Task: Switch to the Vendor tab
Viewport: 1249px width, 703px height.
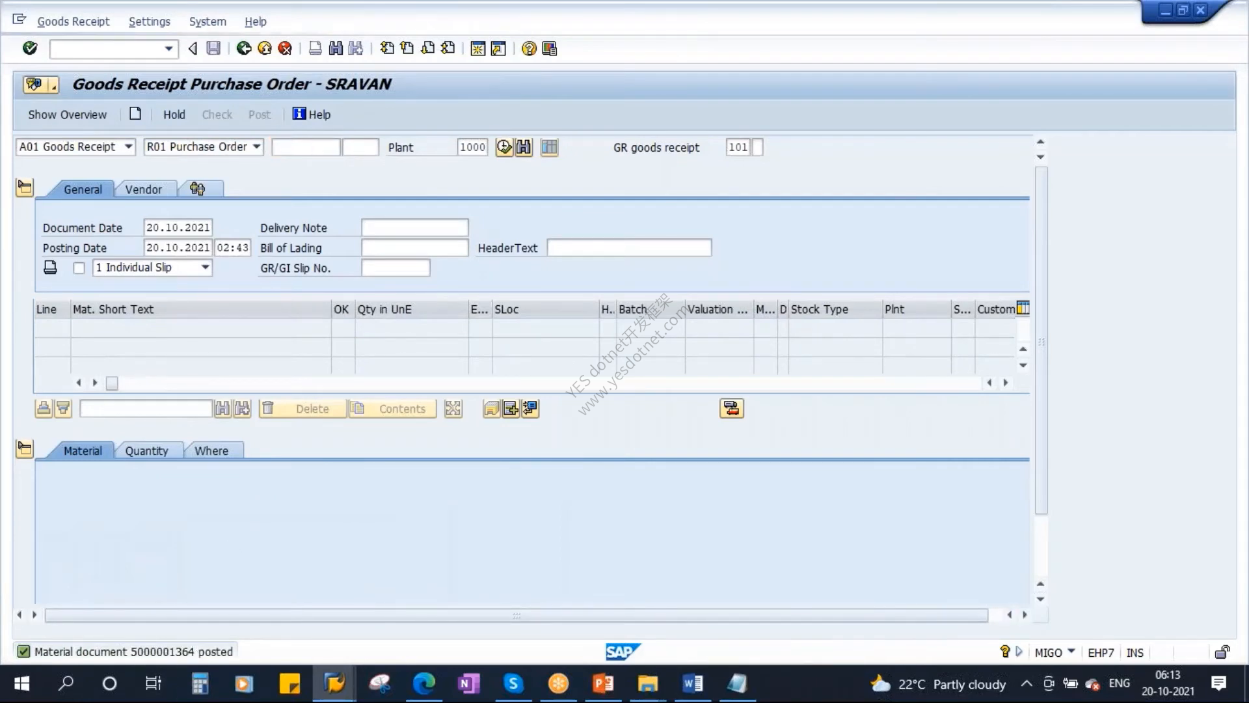Action: (x=144, y=189)
